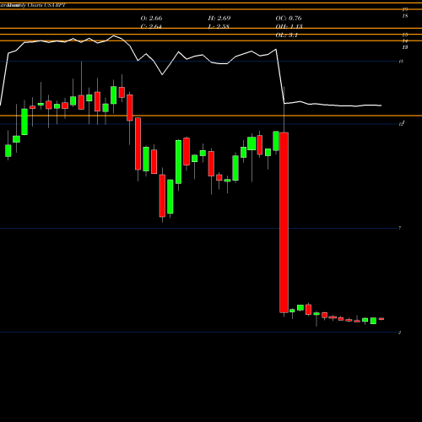422x422 pixels.
Task: Click the price axis label 2
Action: (400, 333)
